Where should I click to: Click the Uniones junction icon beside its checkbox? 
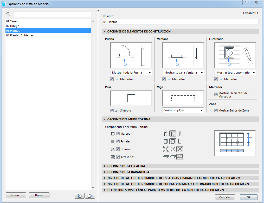[112, 149]
